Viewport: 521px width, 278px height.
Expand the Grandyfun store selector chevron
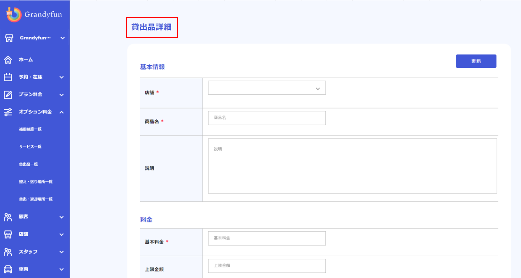62,38
